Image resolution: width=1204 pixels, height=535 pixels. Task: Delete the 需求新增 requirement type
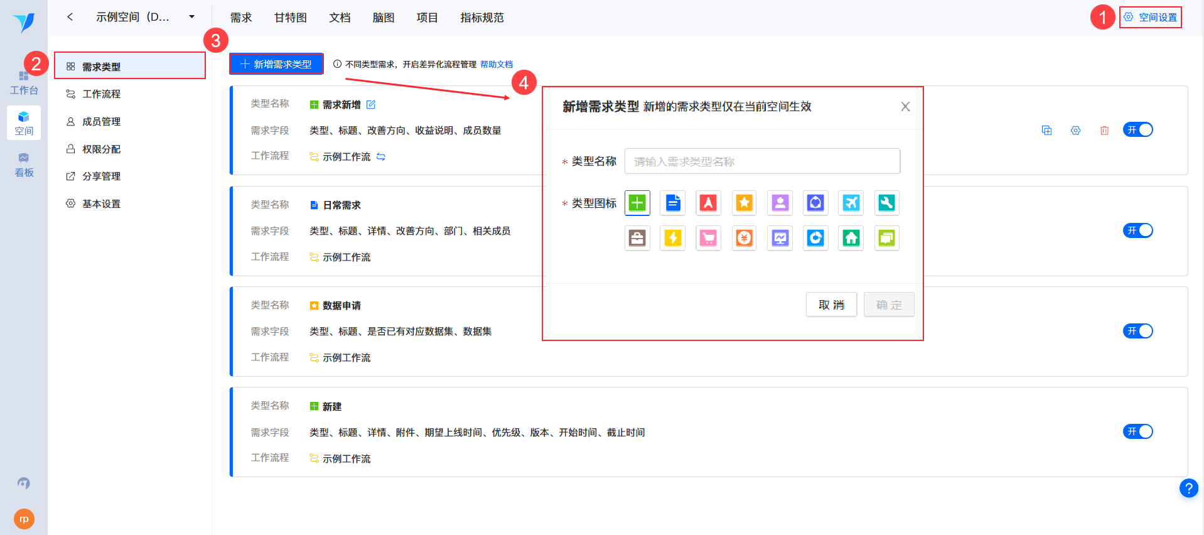pyautogui.click(x=1104, y=131)
